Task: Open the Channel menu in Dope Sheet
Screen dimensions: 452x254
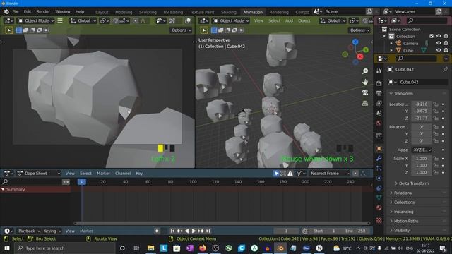Action: 123,174
